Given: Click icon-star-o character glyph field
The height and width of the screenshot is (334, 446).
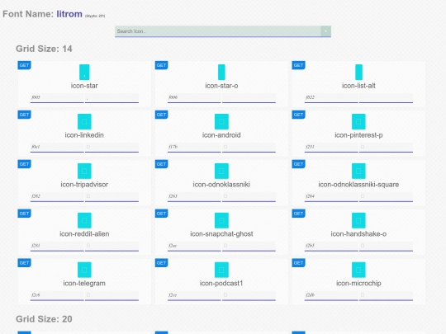Looking at the screenshot, I should (x=249, y=97).
